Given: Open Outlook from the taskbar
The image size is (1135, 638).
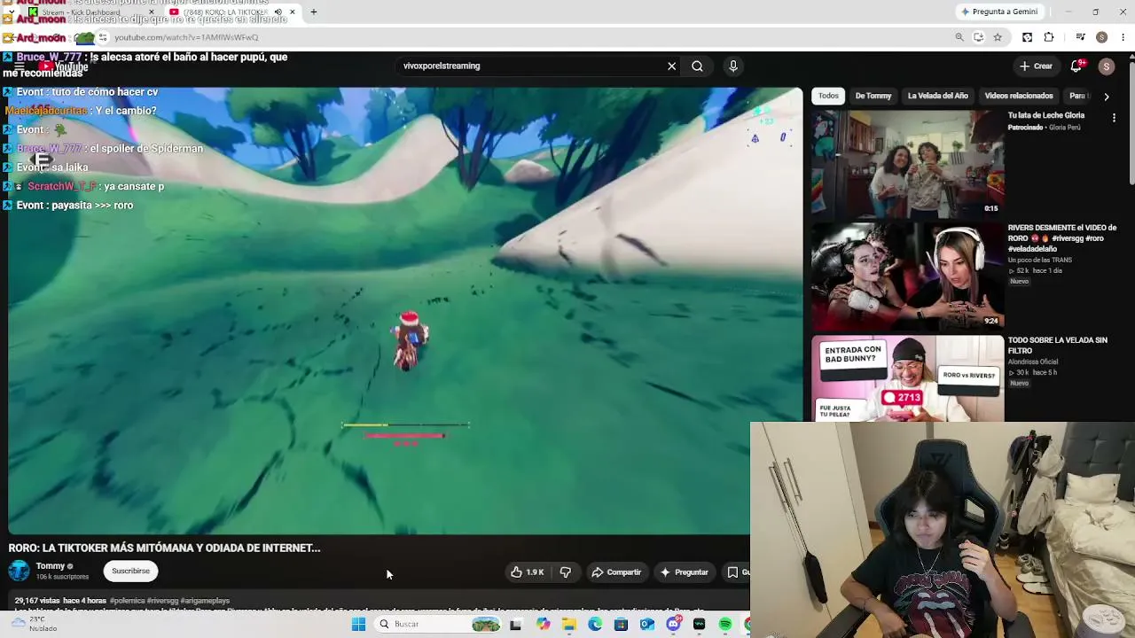Looking at the screenshot, I should [x=647, y=625].
